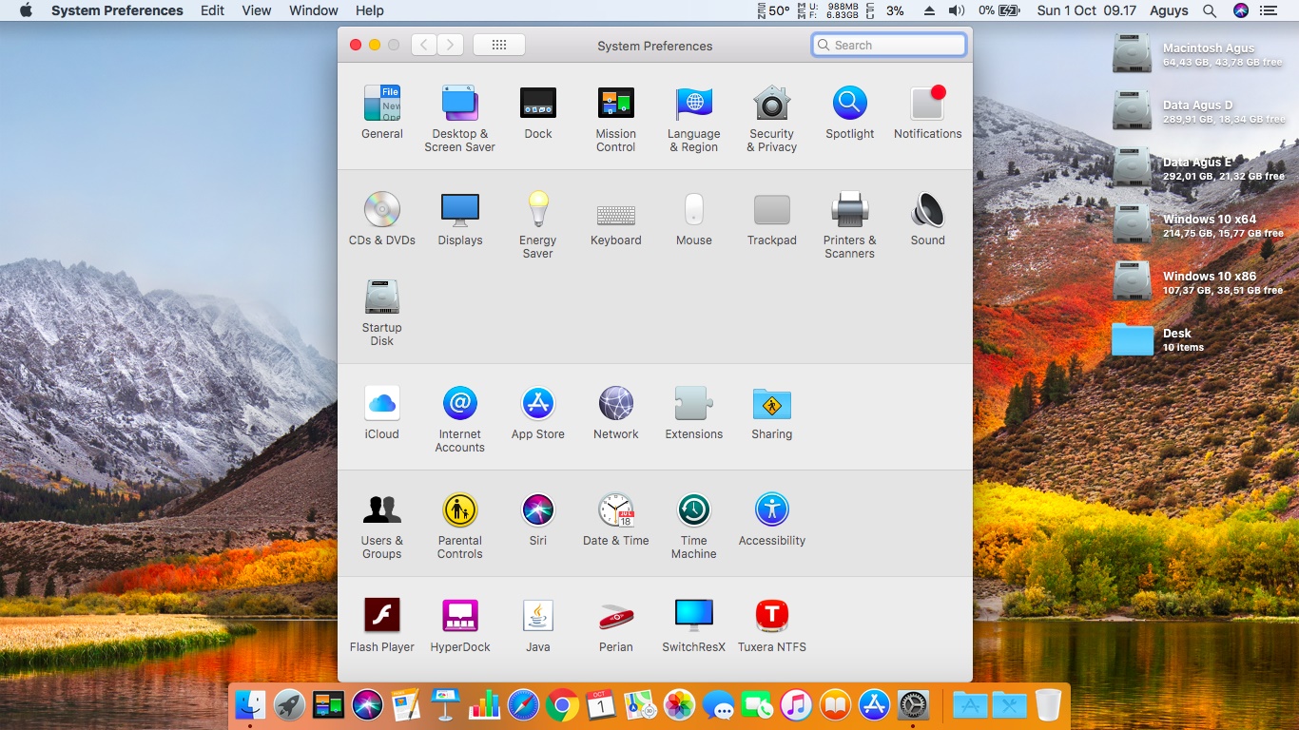Open the Trash in the Dock
This screenshot has height=730, width=1299.
[x=1048, y=704]
